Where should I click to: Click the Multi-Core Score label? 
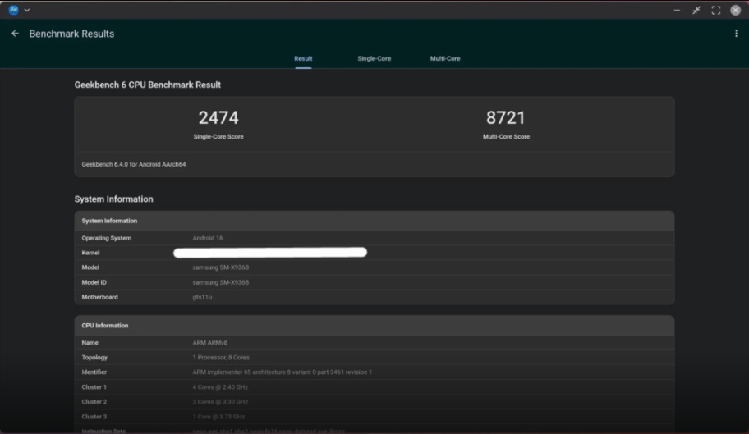tap(506, 136)
